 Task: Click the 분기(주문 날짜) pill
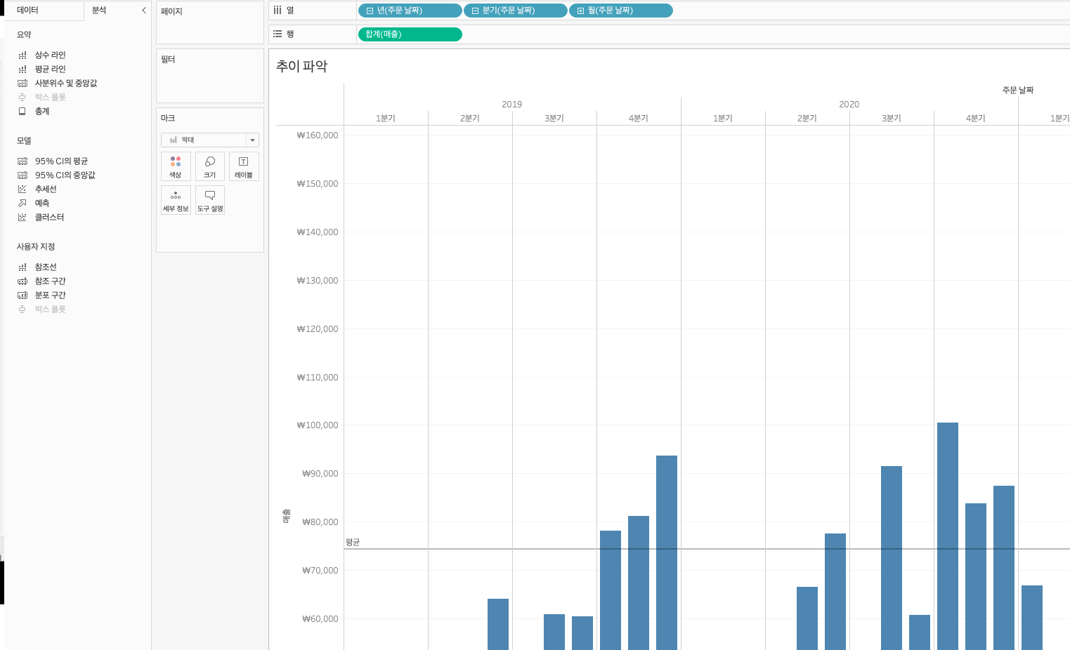(x=516, y=11)
